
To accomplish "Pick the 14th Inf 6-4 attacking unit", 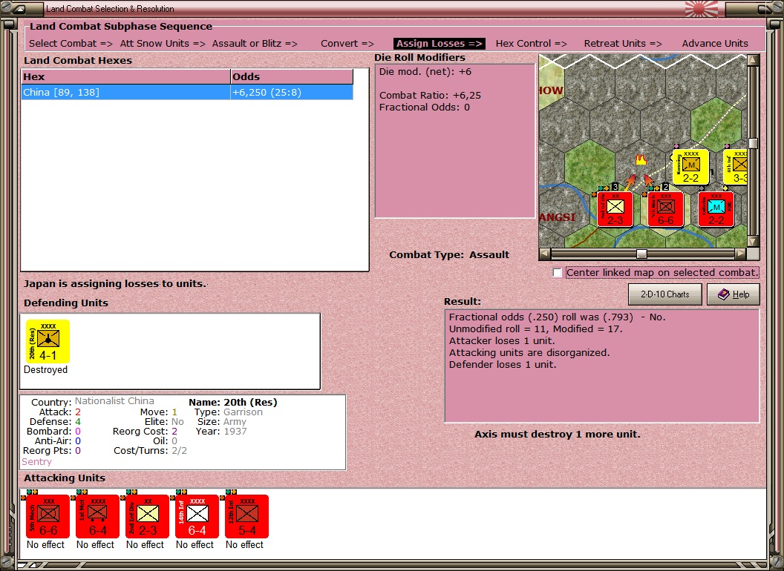I will pyautogui.click(x=197, y=516).
